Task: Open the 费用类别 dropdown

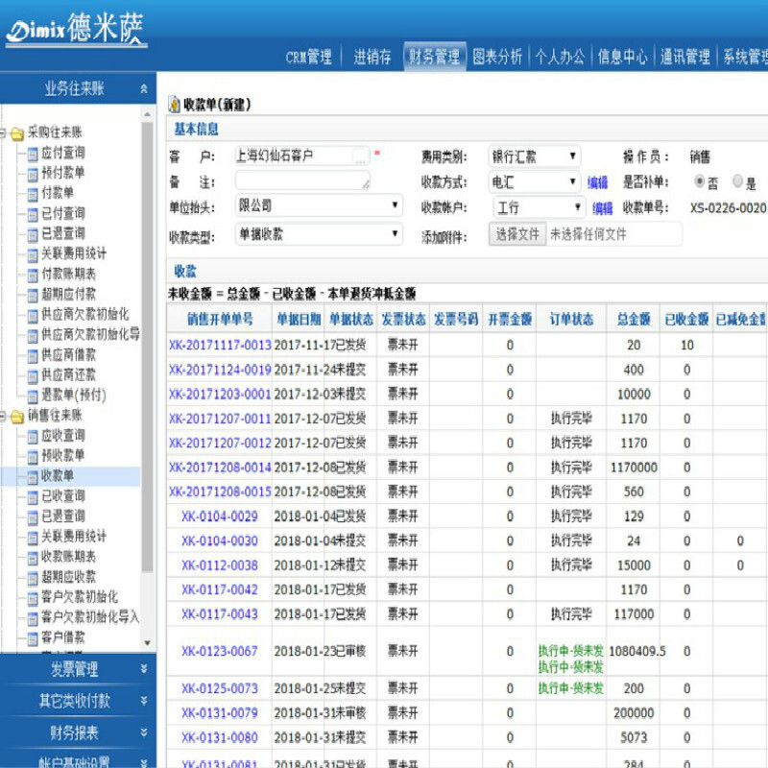Action: (535, 156)
